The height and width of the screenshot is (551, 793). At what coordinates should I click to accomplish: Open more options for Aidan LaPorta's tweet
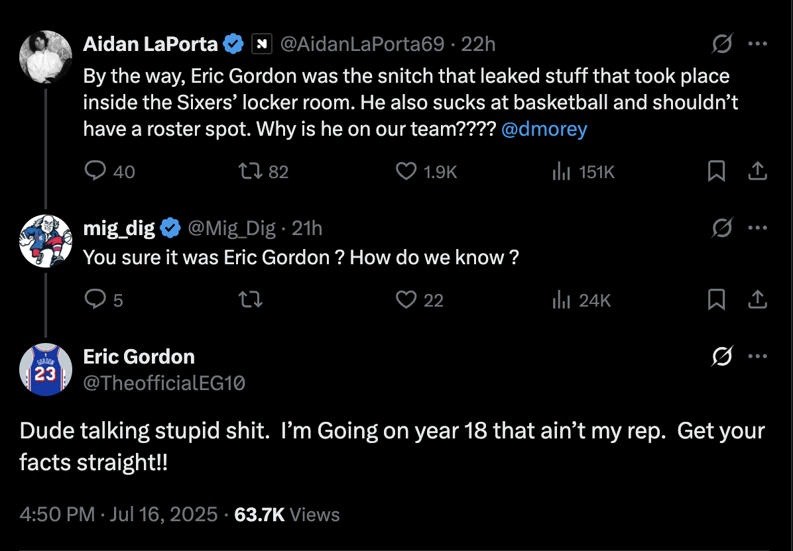point(757,44)
